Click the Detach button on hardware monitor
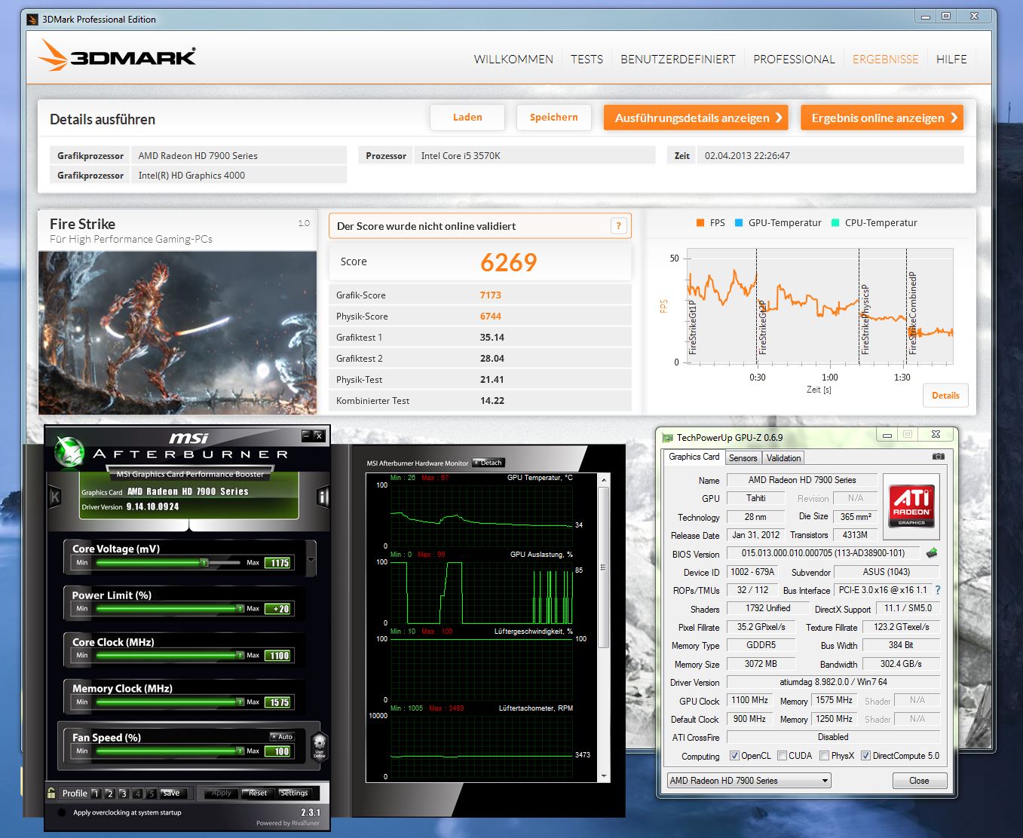 point(488,463)
